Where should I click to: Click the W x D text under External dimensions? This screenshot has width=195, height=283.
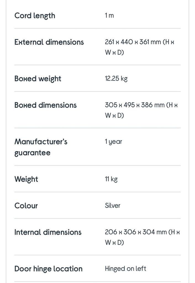(114, 53)
